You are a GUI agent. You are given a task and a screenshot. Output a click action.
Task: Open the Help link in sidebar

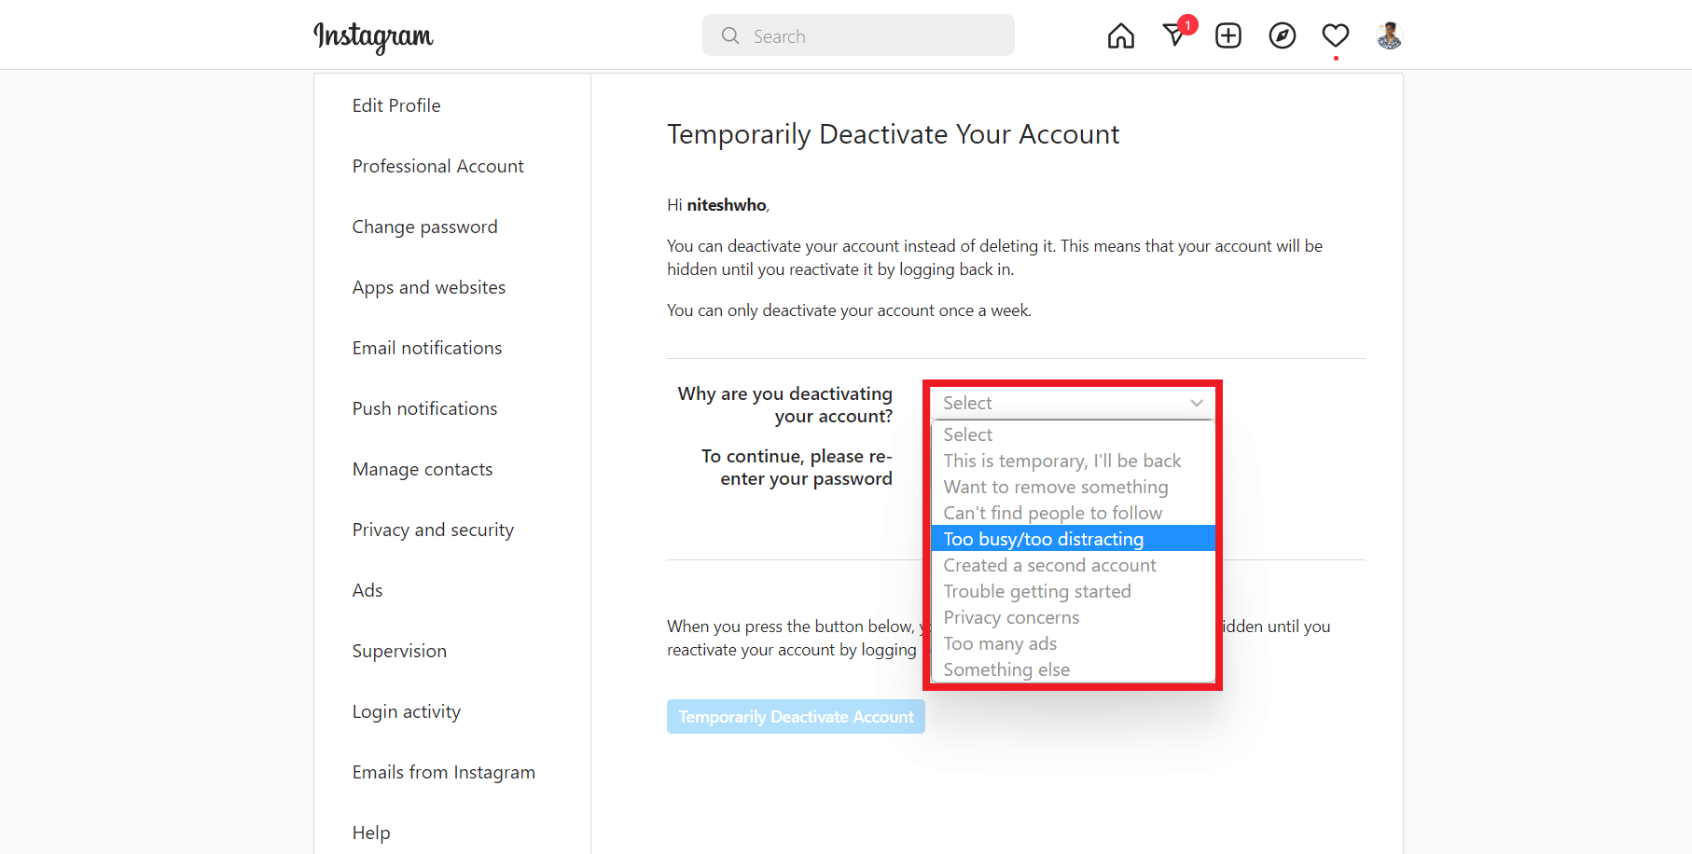click(371, 833)
